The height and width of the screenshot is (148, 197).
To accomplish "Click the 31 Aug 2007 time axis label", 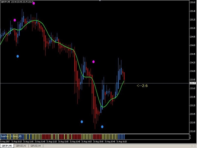I will (x=5, y=142).
